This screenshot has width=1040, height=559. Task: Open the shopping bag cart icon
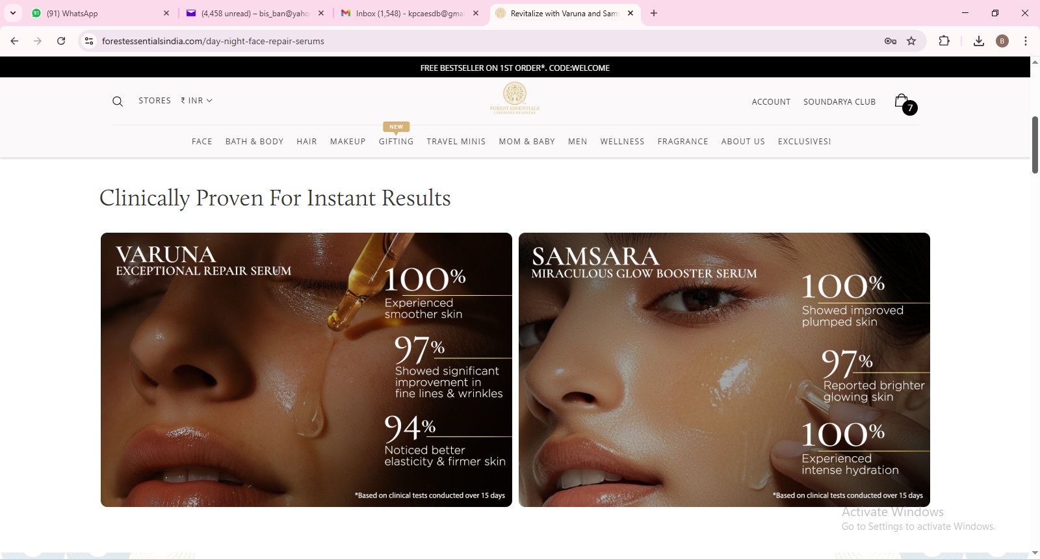(x=902, y=101)
